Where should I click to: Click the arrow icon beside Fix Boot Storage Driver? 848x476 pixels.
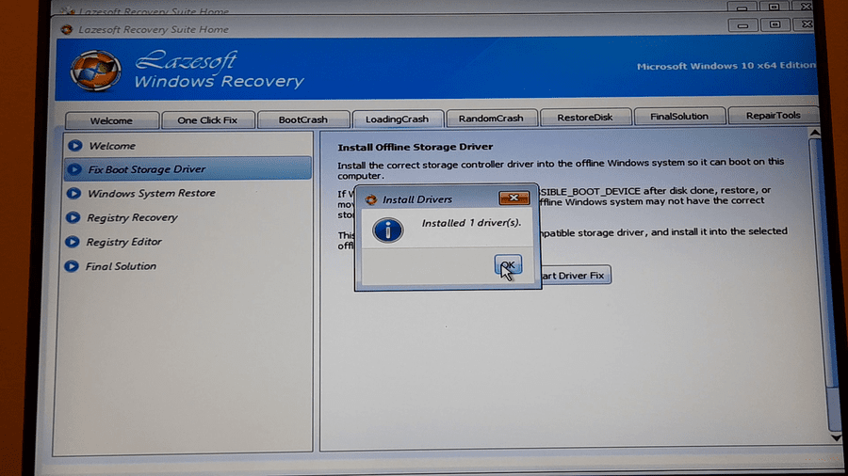[74, 169]
